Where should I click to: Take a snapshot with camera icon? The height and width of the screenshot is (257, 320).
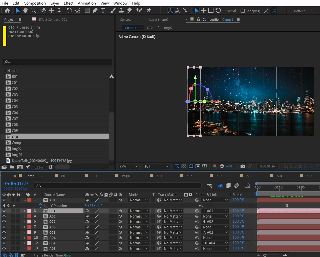click(x=243, y=166)
